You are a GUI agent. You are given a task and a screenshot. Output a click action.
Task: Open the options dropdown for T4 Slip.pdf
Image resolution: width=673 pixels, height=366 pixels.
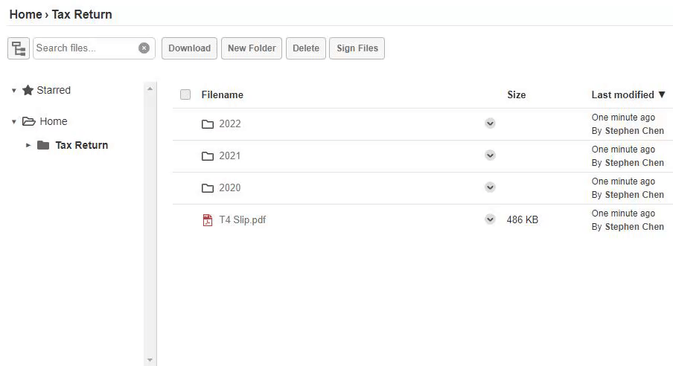490,219
